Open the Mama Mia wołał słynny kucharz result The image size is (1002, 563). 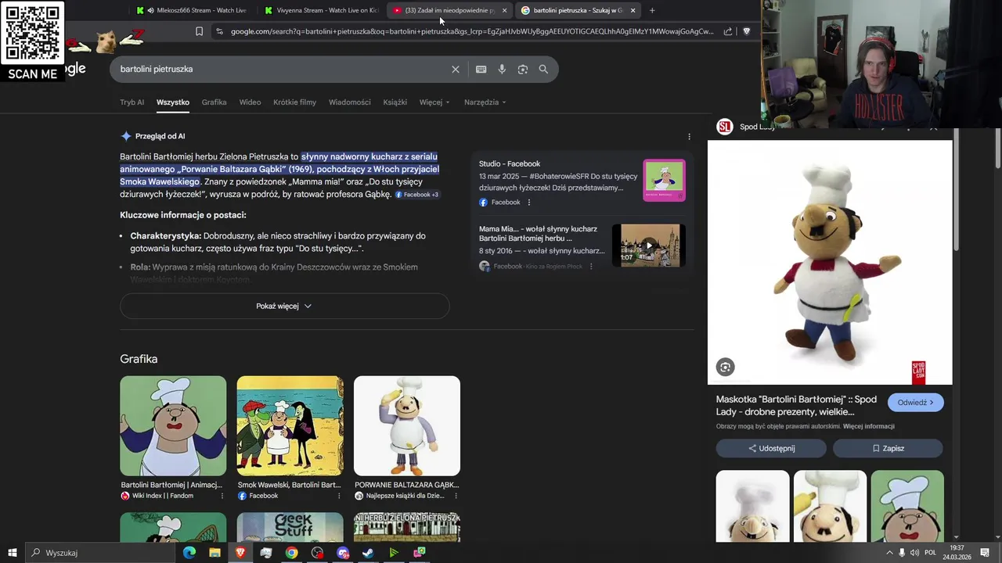(538, 234)
